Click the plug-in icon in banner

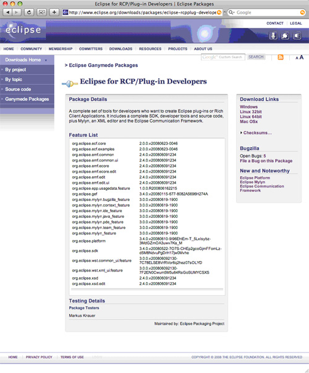pos(285,36)
